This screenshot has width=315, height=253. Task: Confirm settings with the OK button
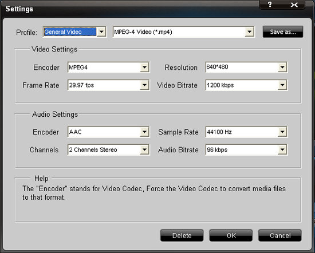tap(231, 235)
